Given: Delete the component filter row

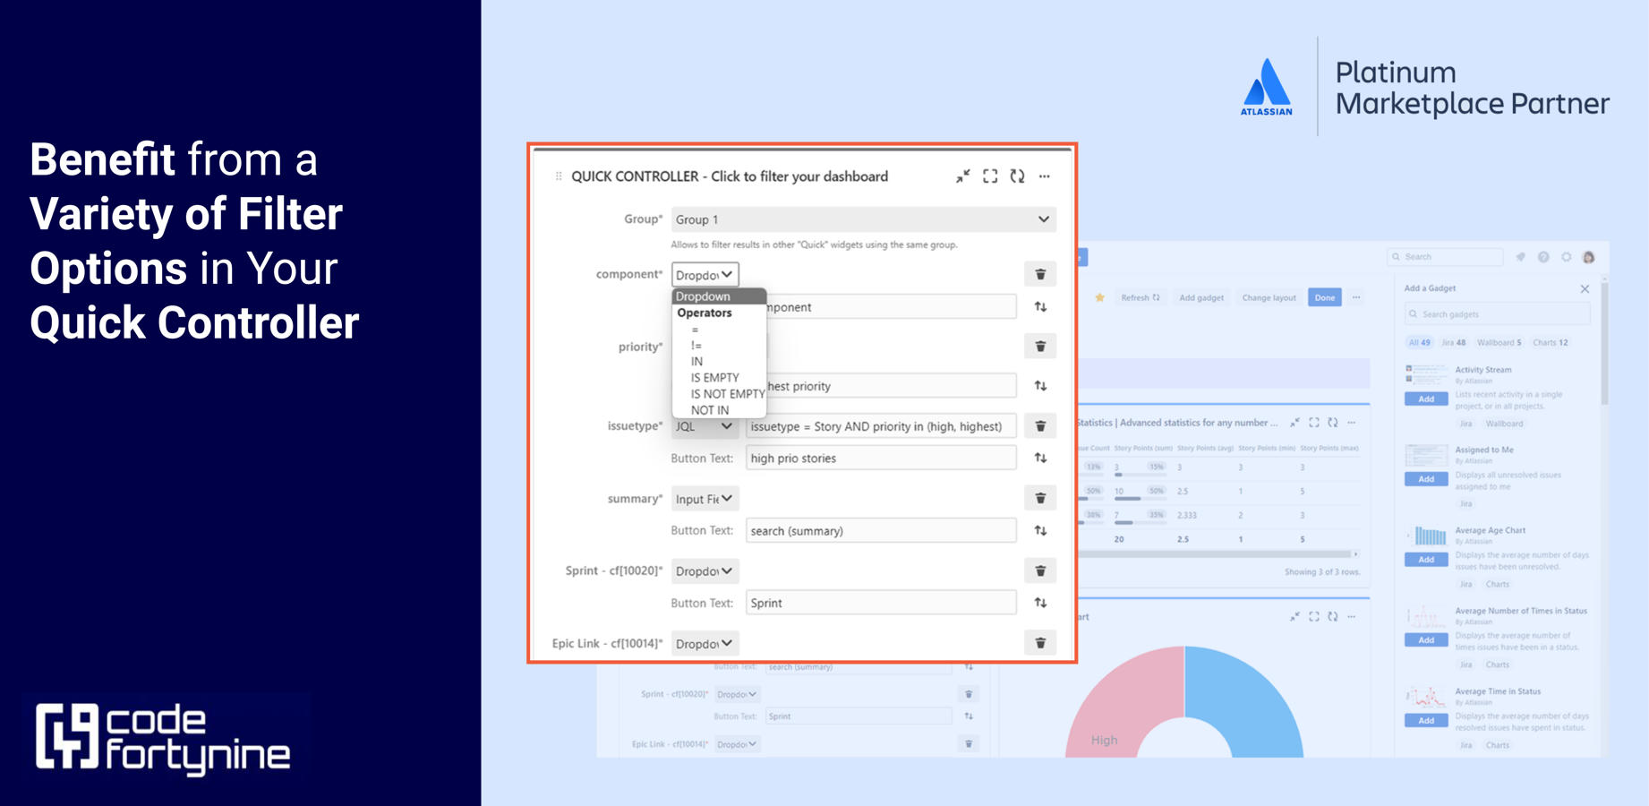Looking at the screenshot, I should click(x=1039, y=274).
